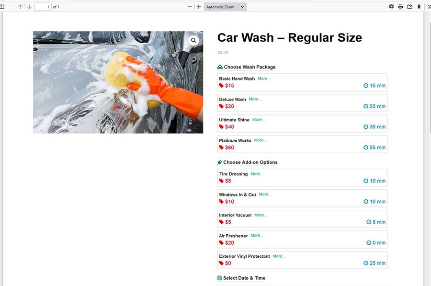Open More link next to Air Freshener

click(257, 235)
